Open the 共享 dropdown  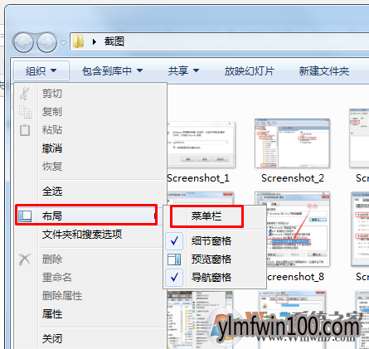(x=183, y=70)
